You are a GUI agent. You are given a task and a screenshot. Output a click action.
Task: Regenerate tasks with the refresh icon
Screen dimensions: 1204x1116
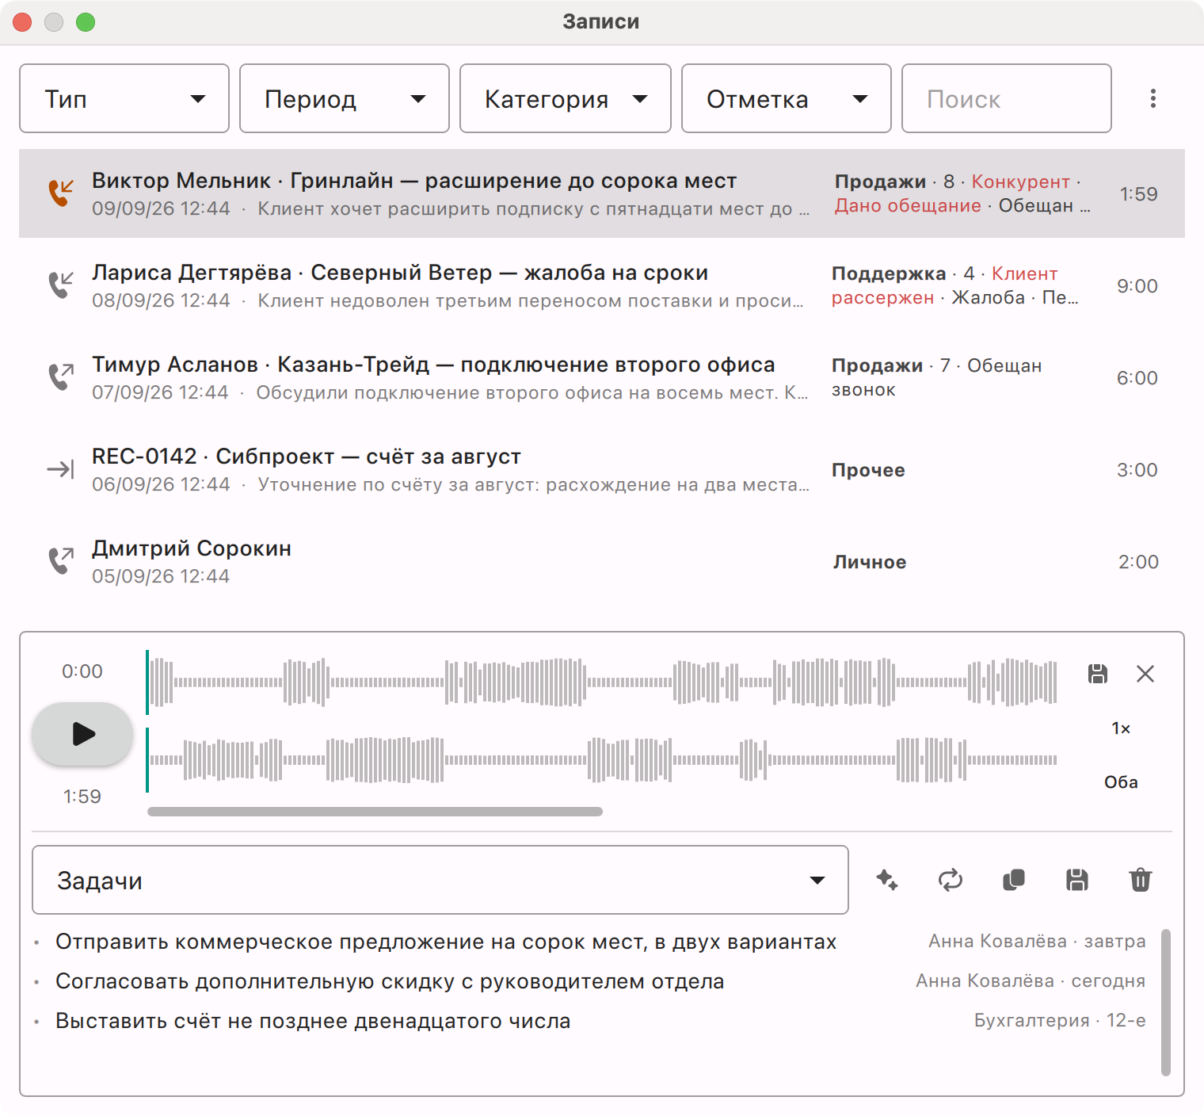pyautogui.click(x=951, y=880)
